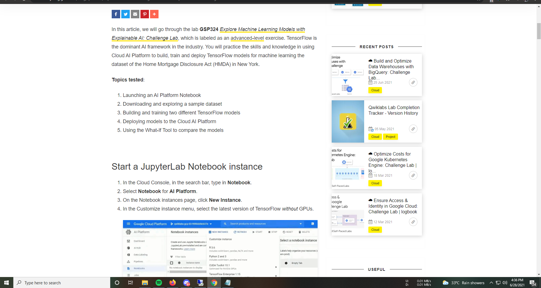Open the Windows Start menu

pyautogui.click(x=6, y=283)
